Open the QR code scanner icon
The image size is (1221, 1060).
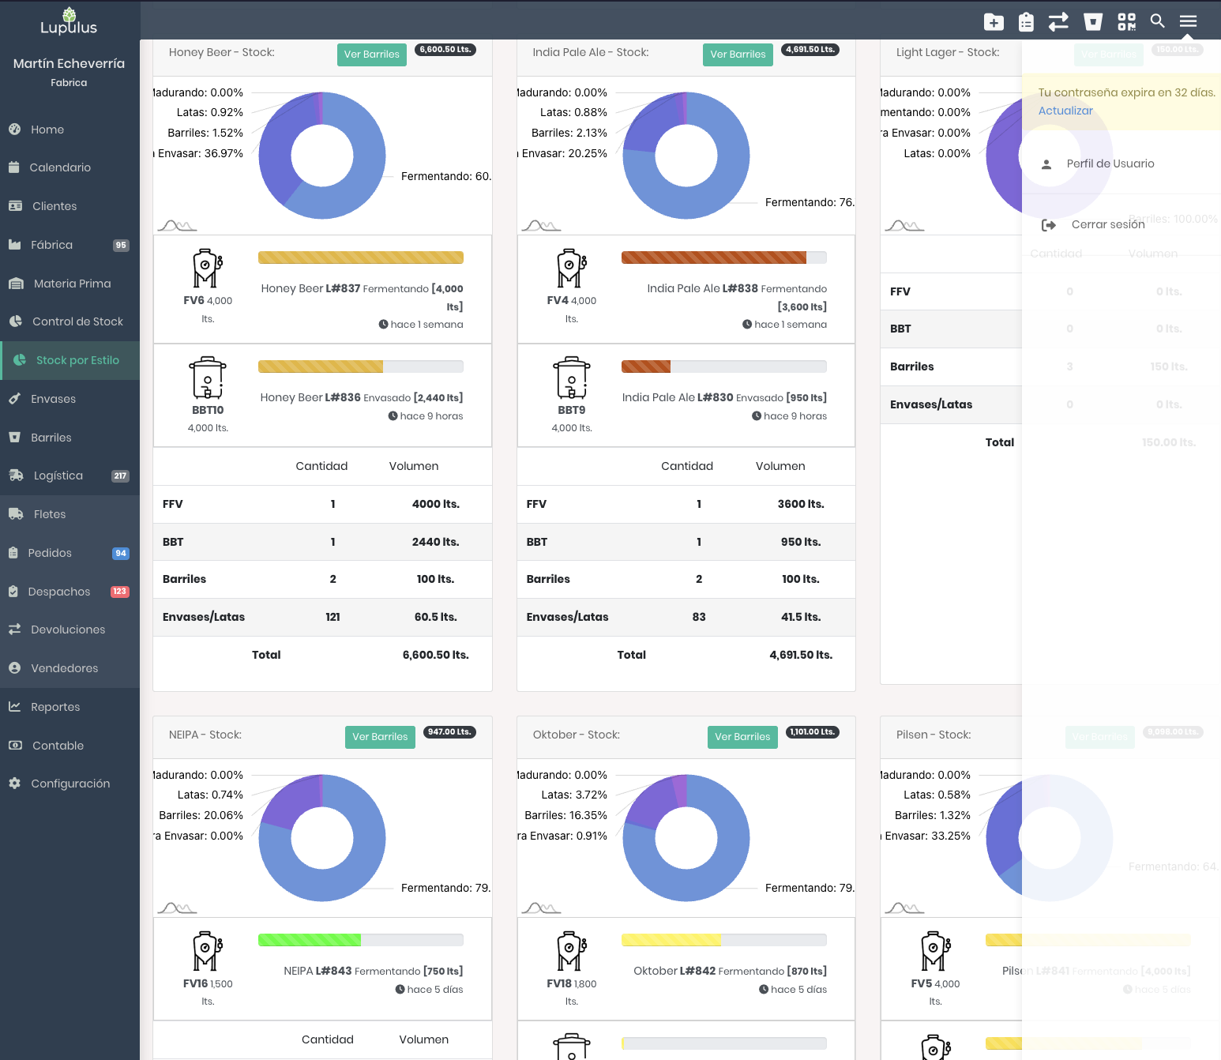1126,22
